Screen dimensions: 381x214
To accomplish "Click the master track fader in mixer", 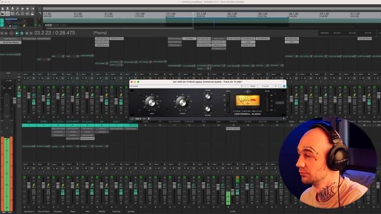I will click(14, 100).
